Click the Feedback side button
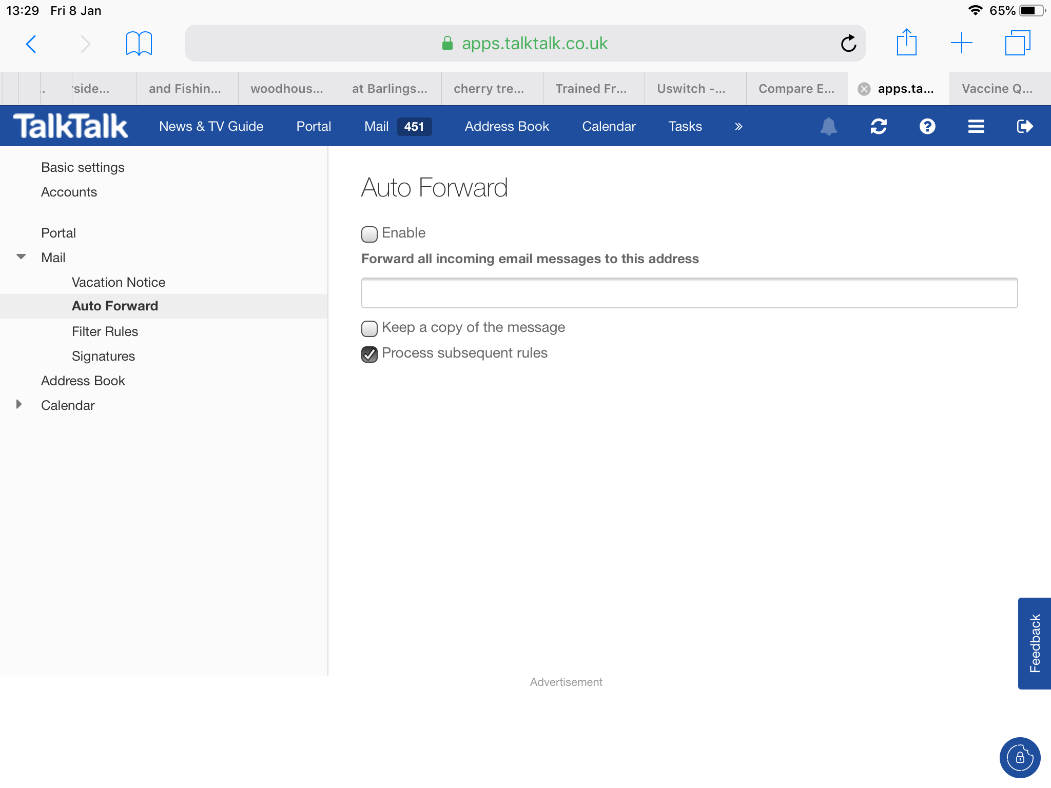The height and width of the screenshot is (788, 1051). [x=1034, y=643]
